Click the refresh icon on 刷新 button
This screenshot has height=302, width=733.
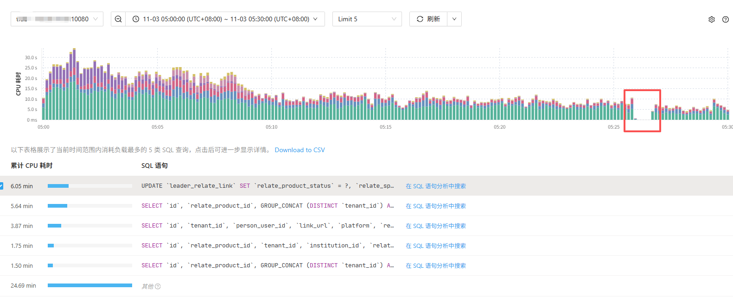(x=420, y=19)
